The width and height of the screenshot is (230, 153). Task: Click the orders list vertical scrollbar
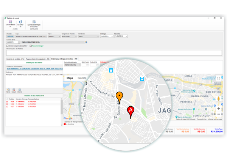tap(62, 107)
